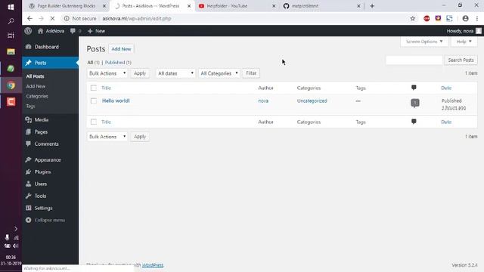
Task: Switch to Page Builder Gutenberg Blocks tab
Action: [67, 6]
